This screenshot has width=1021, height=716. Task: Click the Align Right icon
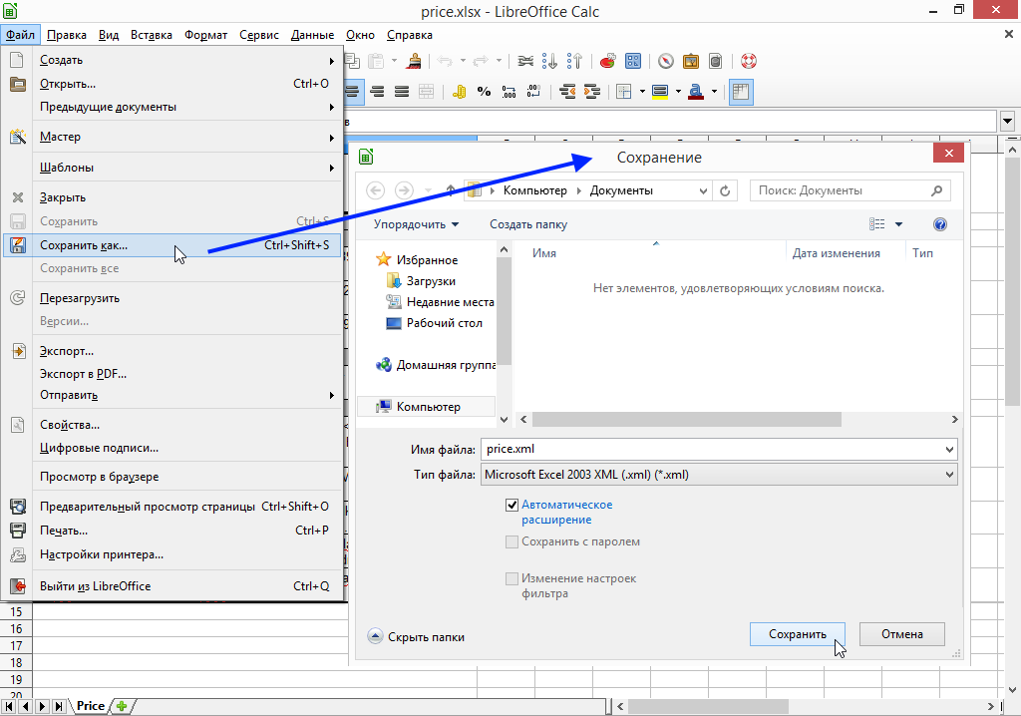click(377, 92)
